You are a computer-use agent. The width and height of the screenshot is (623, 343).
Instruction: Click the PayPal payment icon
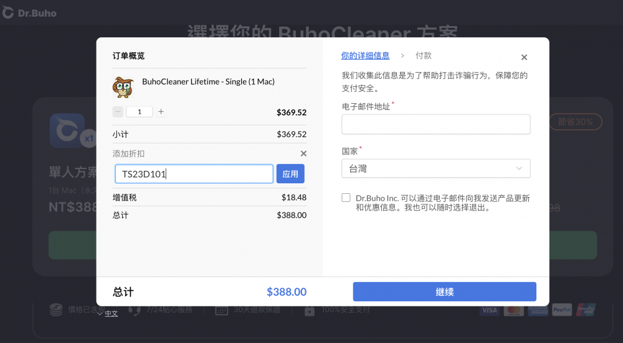(562, 309)
